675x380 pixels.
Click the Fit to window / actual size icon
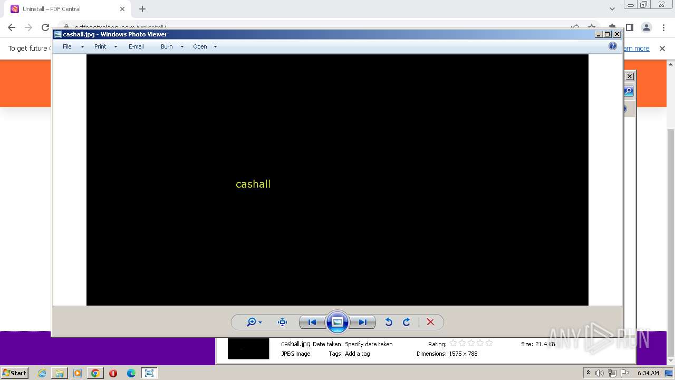(282, 322)
